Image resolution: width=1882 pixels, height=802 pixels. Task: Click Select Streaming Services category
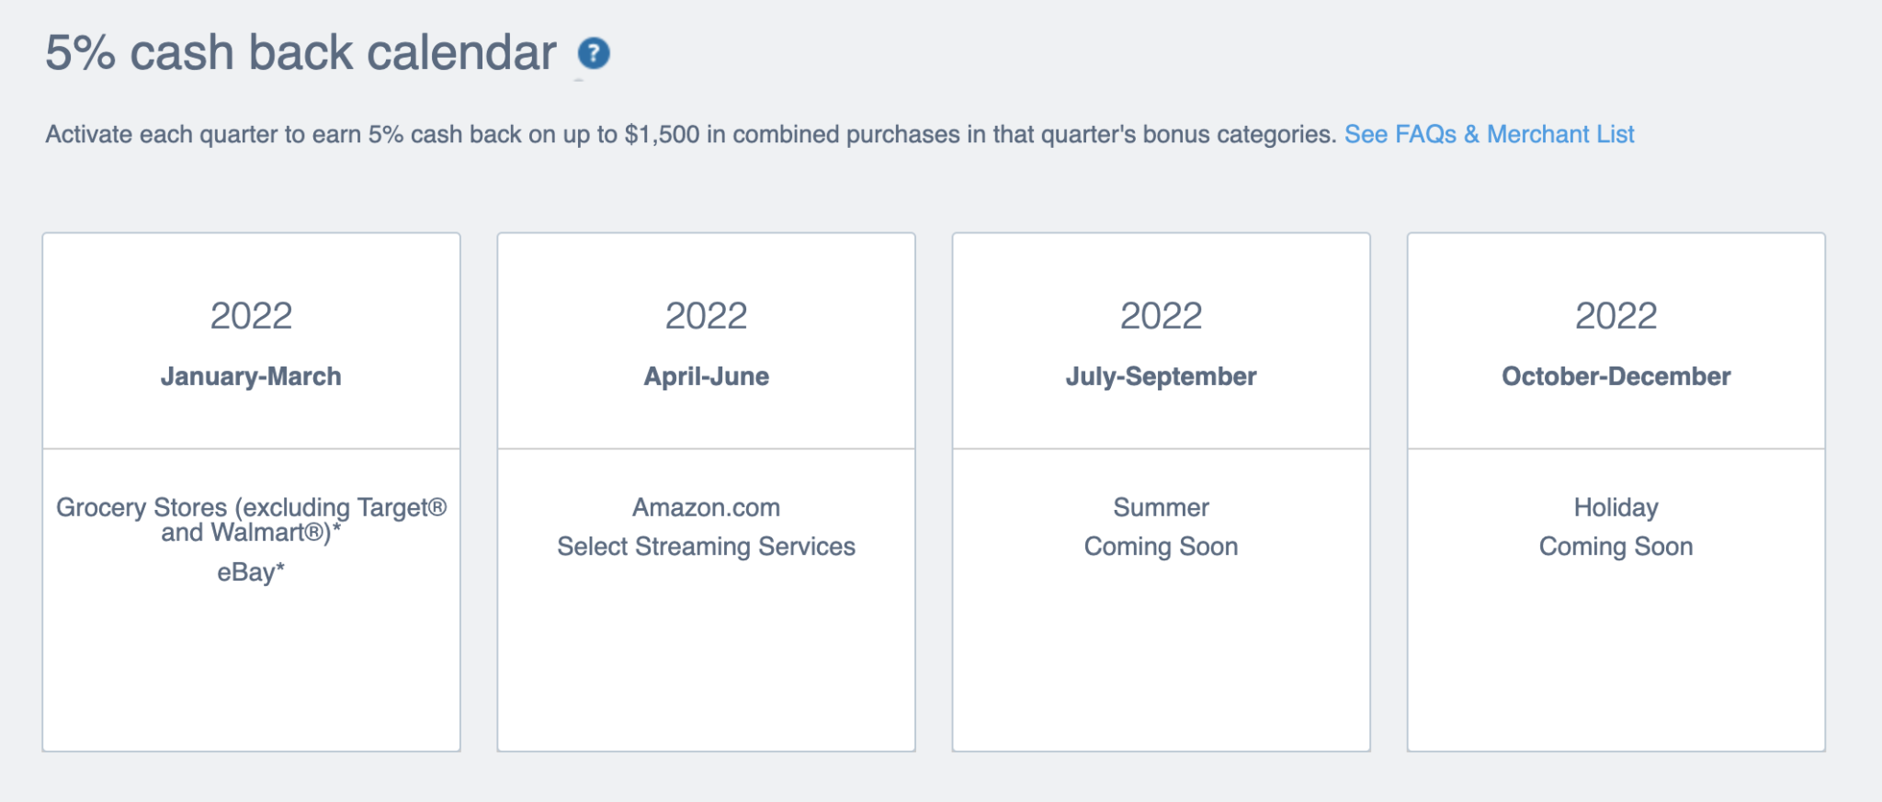706,547
